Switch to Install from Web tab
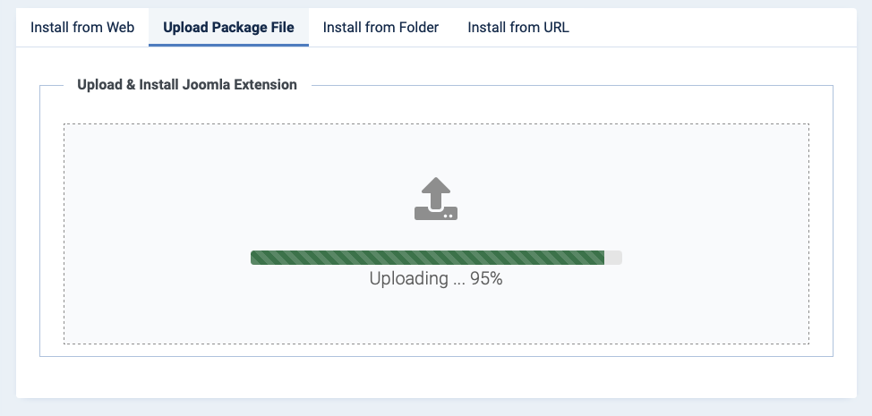The image size is (872, 416). pyautogui.click(x=82, y=27)
